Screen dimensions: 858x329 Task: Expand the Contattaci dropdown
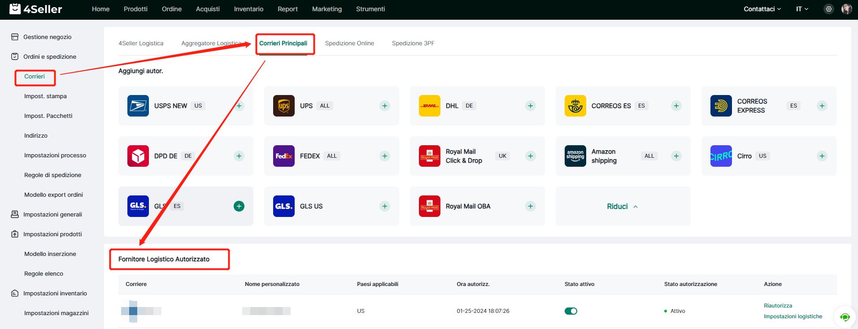[762, 9]
